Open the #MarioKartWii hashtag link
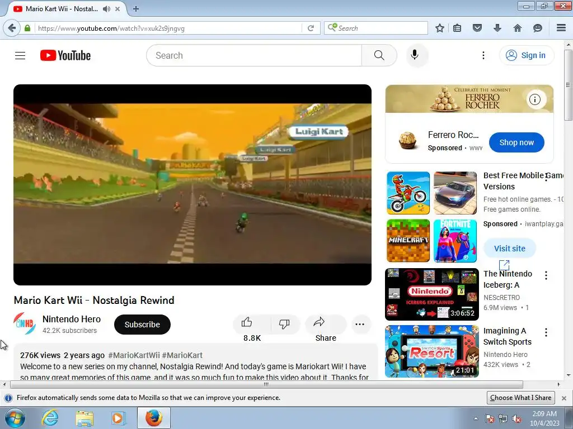Screen dimensions: 573x429 click(x=134, y=355)
